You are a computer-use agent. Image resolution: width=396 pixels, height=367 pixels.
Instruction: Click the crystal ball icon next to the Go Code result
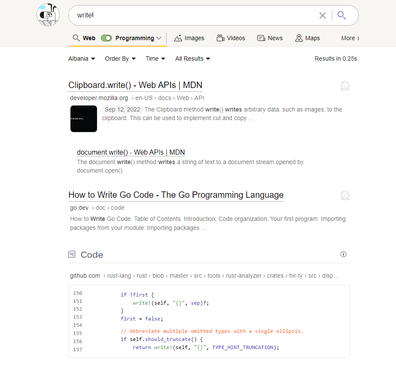click(345, 195)
